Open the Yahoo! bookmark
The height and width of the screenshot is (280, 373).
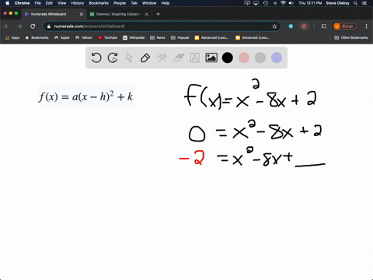pyautogui.click(x=84, y=37)
